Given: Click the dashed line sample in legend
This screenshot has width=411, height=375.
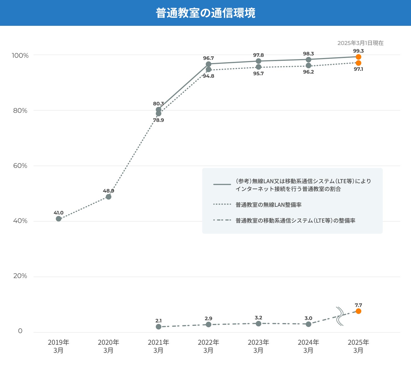Looking at the screenshot, I should (x=222, y=220).
